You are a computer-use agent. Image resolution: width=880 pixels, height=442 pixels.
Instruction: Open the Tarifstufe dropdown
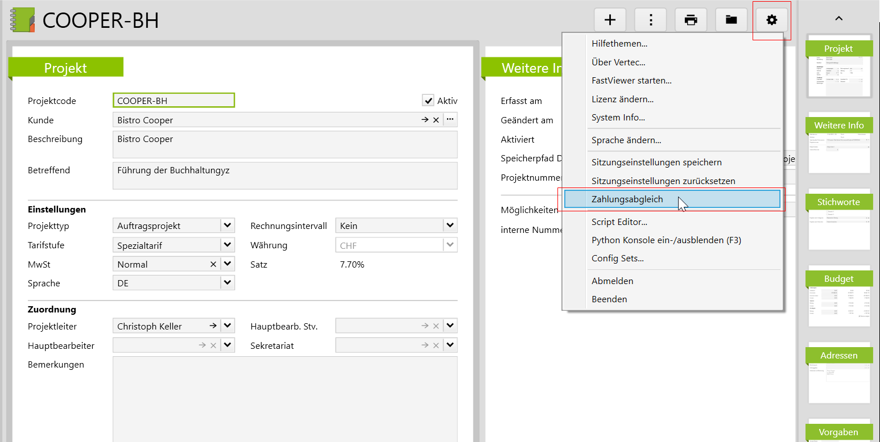point(228,245)
